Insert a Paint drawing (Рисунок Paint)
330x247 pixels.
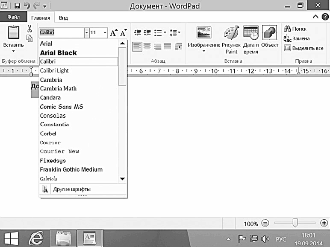(x=231, y=33)
